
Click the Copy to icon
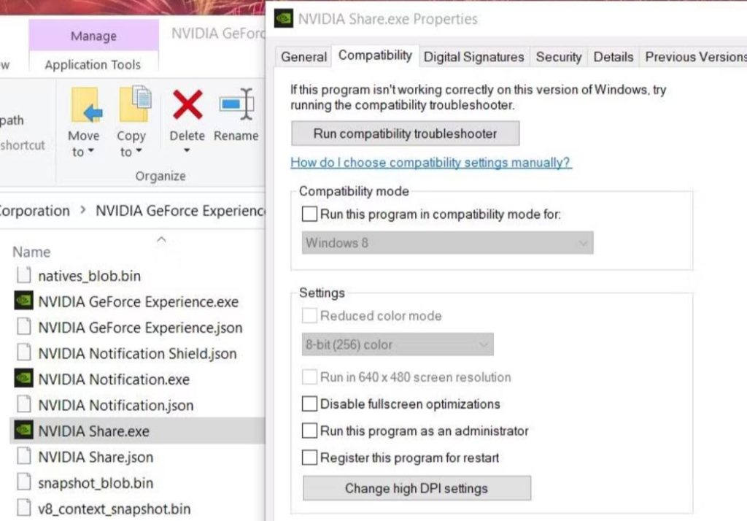point(135,104)
